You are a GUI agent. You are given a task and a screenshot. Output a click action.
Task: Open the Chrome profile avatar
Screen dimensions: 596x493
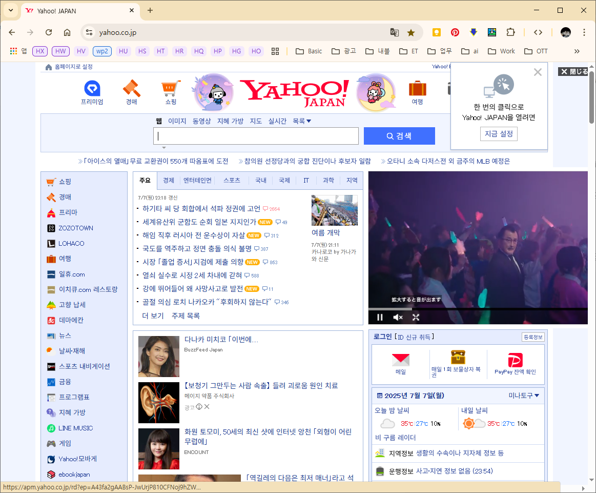pyautogui.click(x=566, y=32)
